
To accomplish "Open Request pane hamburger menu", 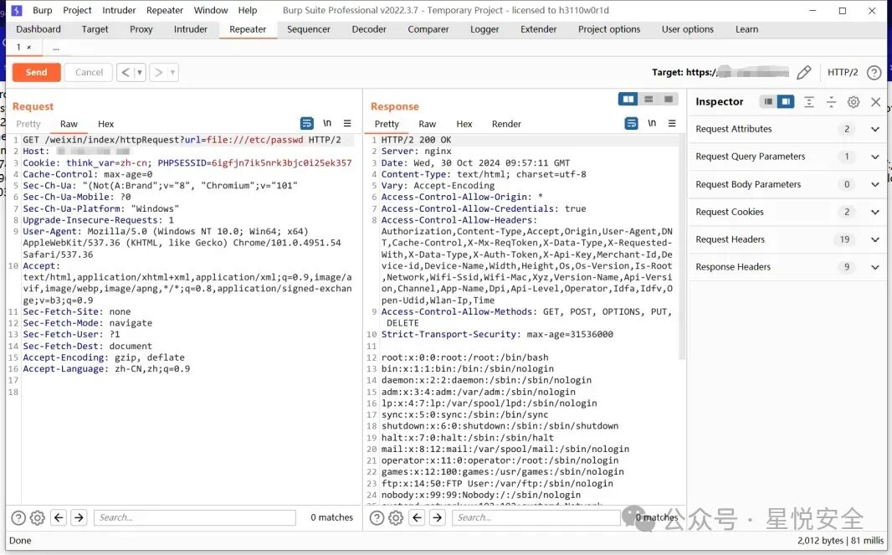I will (x=347, y=123).
